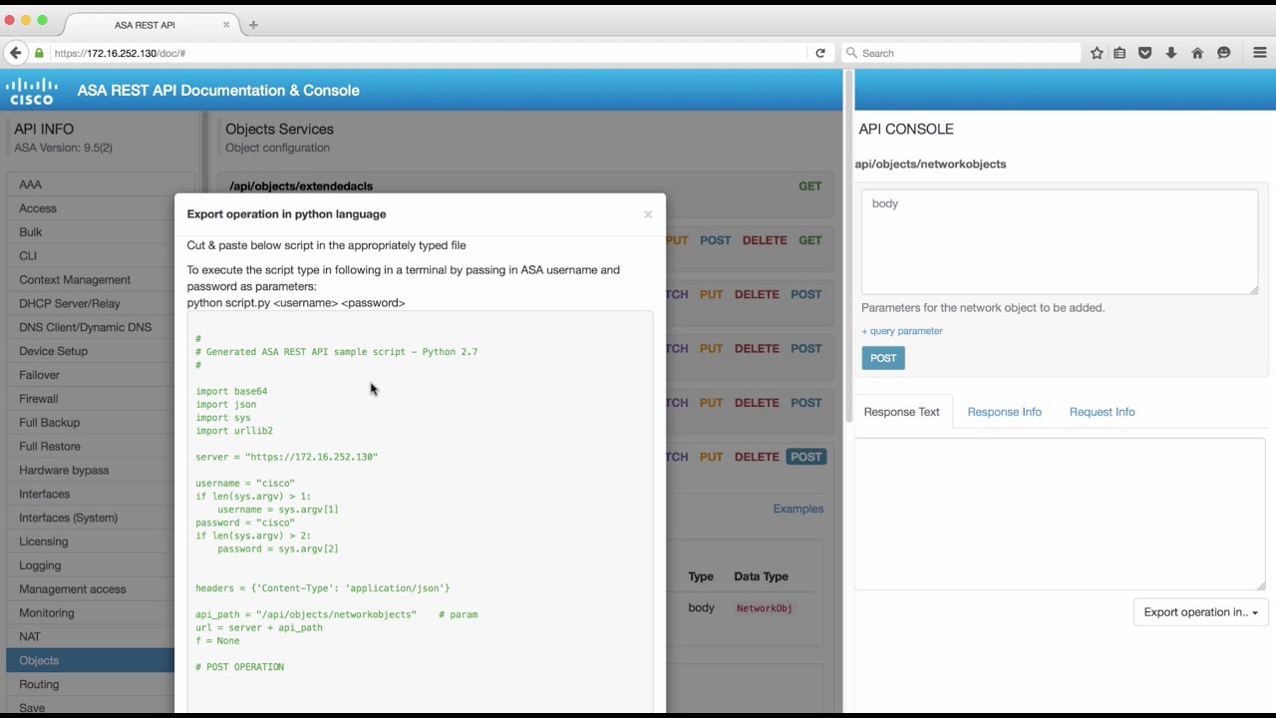Click the padlock site security icon
The image size is (1276, 718).
click(x=40, y=53)
